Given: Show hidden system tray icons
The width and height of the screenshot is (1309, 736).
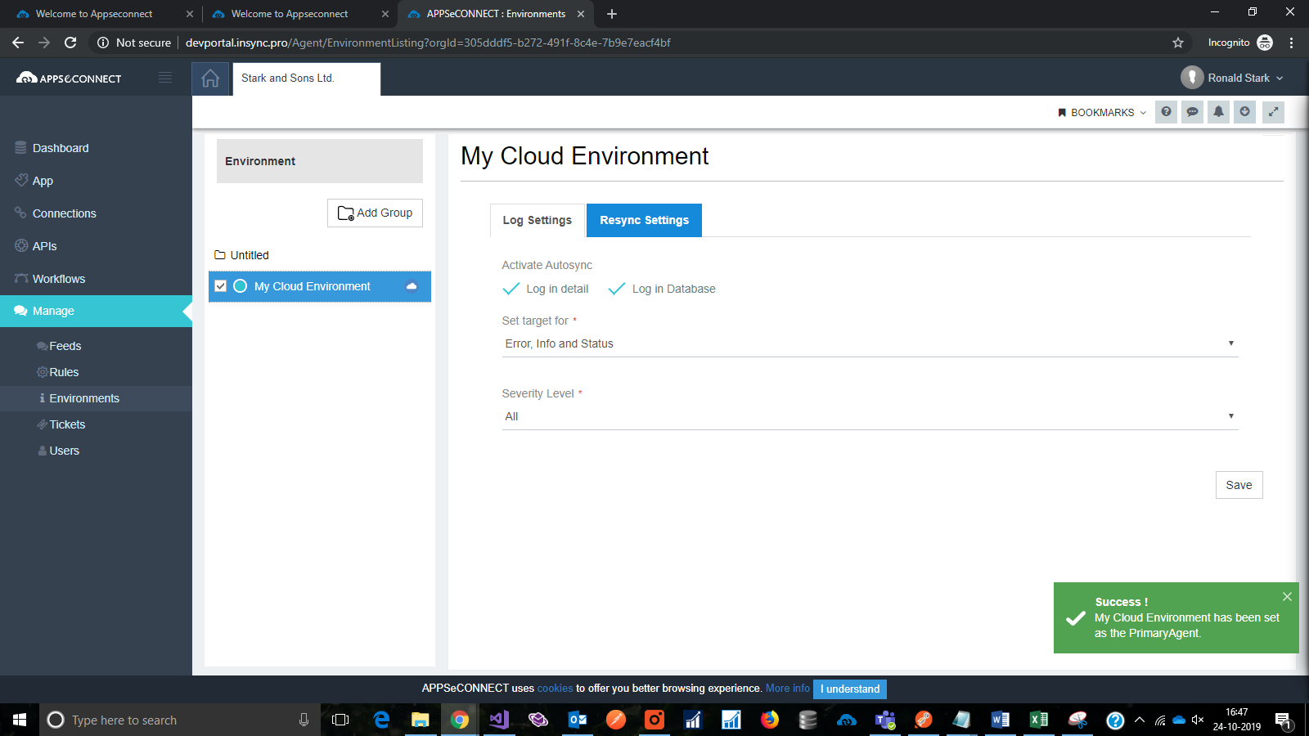Looking at the screenshot, I should 1139,720.
